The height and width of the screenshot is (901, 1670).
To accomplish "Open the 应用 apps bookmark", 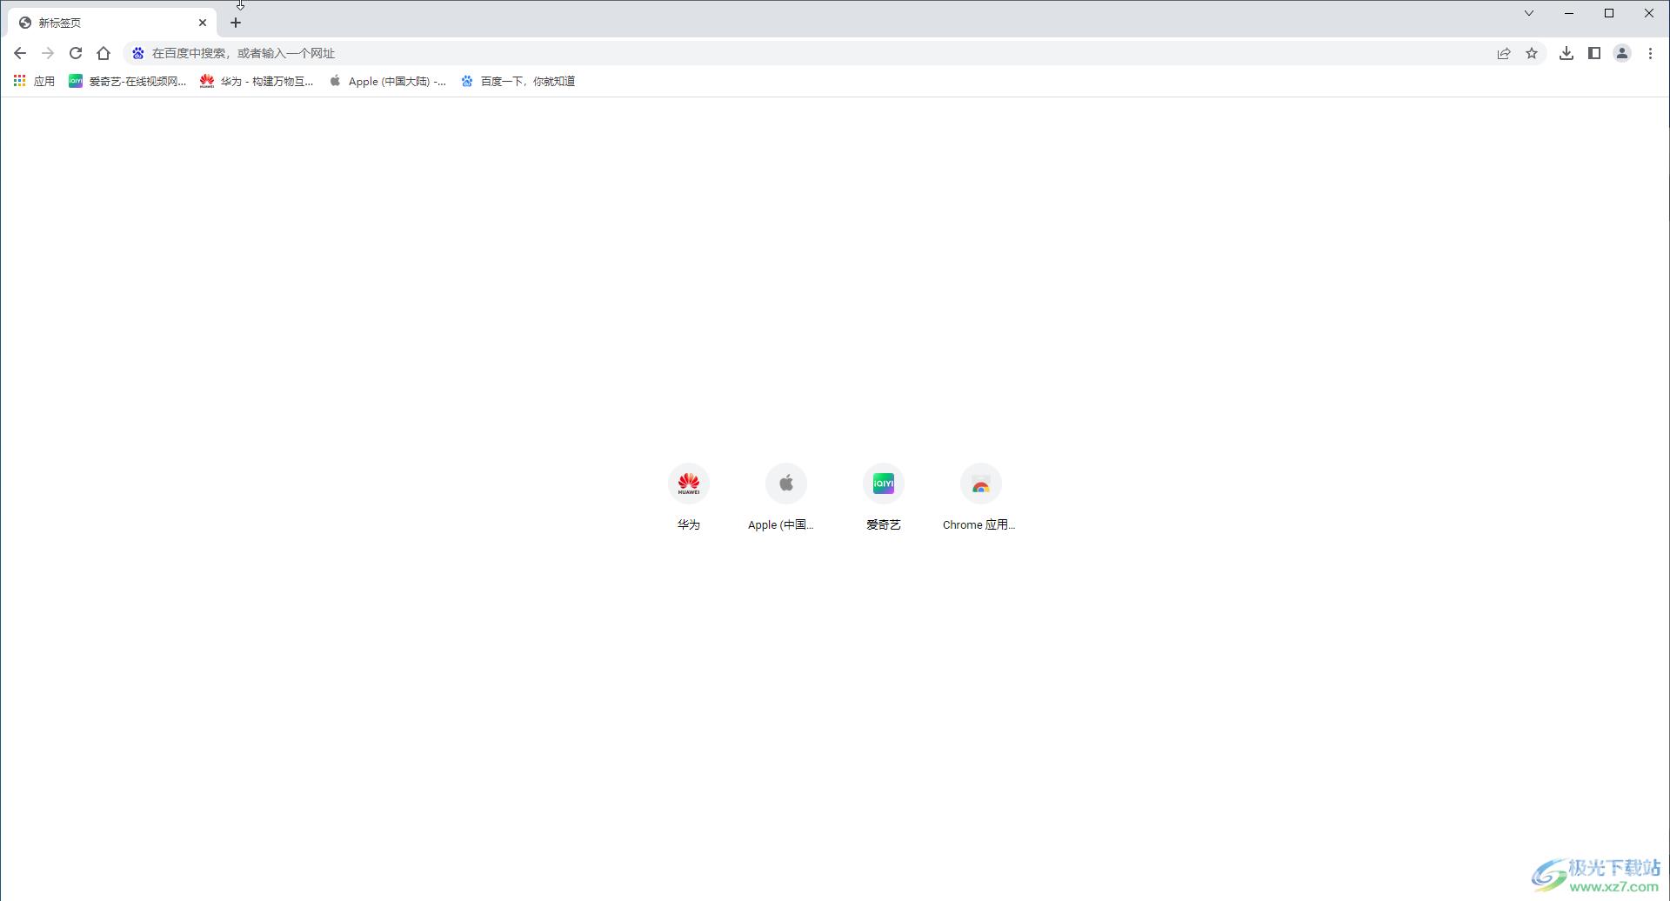I will point(35,81).
